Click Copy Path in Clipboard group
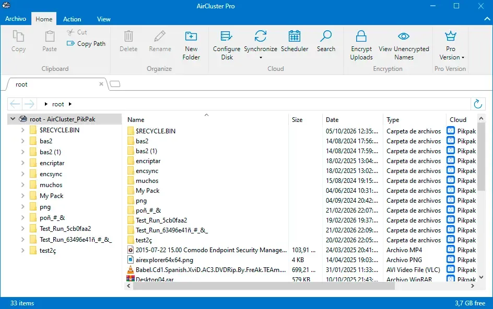Viewport: 493px width, 309px height. [x=86, y=44]
